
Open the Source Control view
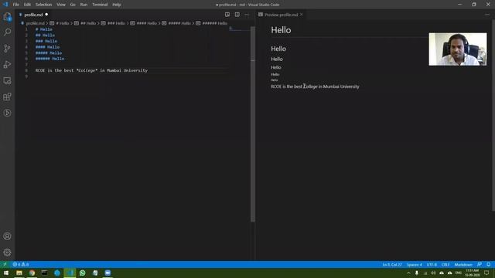pyautogui.click(x=7, y=48)
